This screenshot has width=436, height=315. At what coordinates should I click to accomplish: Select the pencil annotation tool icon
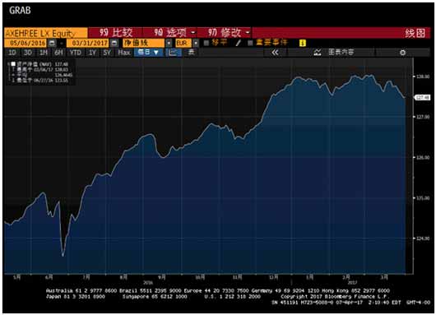click(238, 43)
